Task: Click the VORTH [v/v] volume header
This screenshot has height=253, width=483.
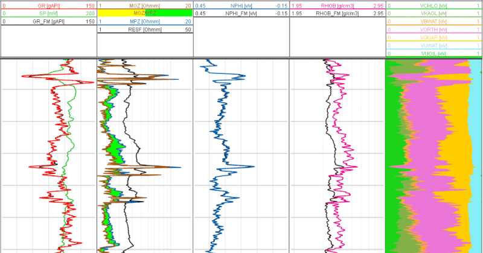Action: pyautogui.click(x=433, y=29)
